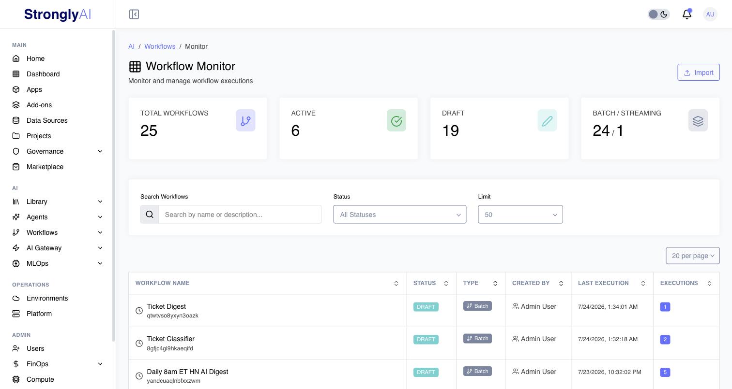The height and width of the screenshot is (389, 732).
Task: Focus the Search Workflows input field
Action: pyautogui.click(x=240, y=215)
